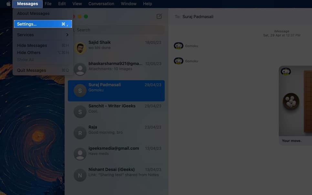Click the Sharing test link preview
The width and height of the screenshot is (312, 195).
pos(124,175)
